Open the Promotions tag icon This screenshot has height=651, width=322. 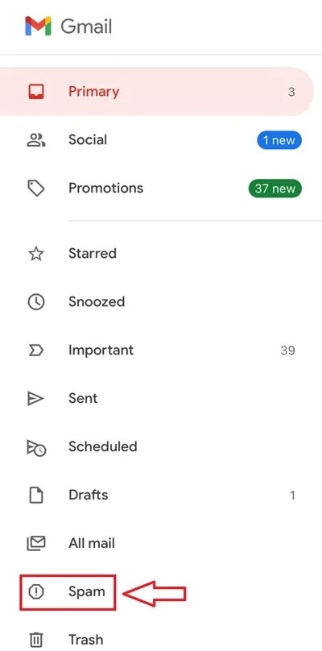pyautogui.click(x=36, y=188)
